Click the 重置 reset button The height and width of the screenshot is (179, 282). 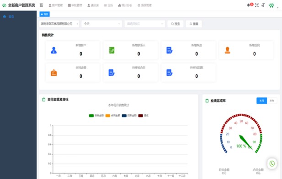(x=194, y=24)
